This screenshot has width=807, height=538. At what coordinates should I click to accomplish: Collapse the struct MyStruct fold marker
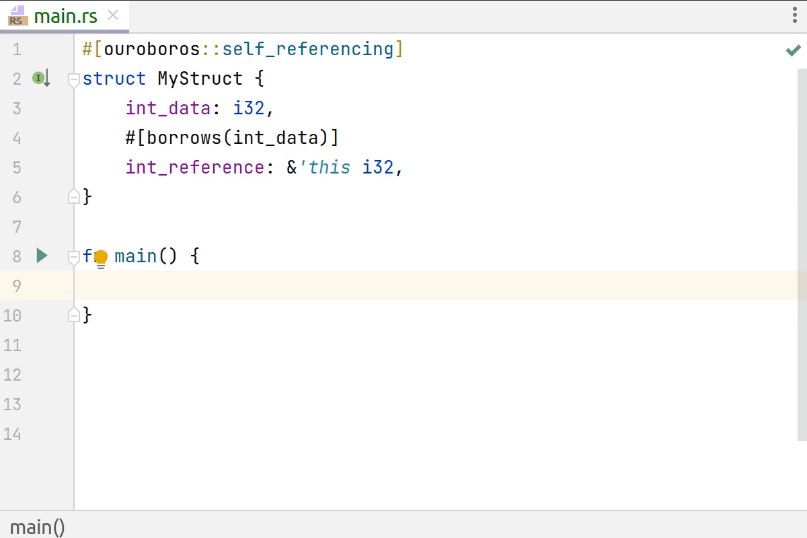(x=74, y=79)
